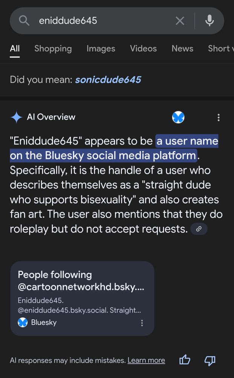Image resolution: width=234 pixels, height=378 pixels.
Task: Click the sonicdude645 suggestion link
Action: 108,80
